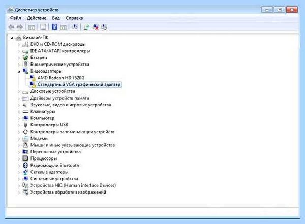Select the Видеоадаптеры category label
Screen dimensions: 305x224
click(x=46, y=71)
